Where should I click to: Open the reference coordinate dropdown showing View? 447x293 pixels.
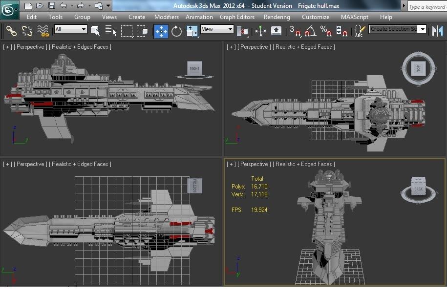[x=217, y=29]
